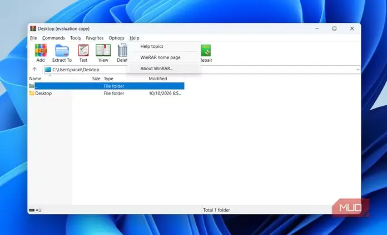
Task: Click the highlighted File folder type cell
Action: [x=114, y=86]
